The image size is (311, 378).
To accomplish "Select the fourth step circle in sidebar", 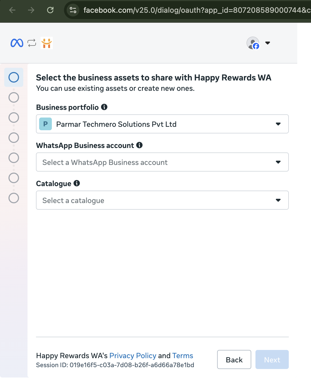I will [x=14, y=138].
